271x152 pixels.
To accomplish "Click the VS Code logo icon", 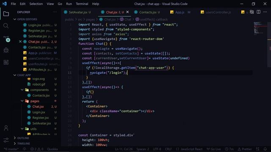I will 5,4.
